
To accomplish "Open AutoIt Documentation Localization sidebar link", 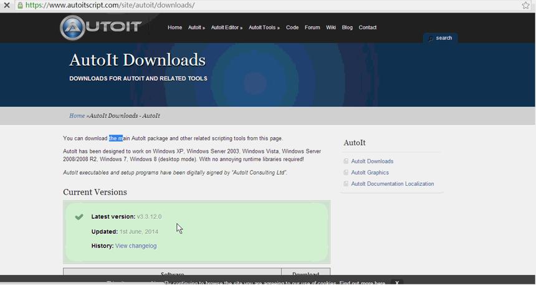I will (x=393, y=184).
